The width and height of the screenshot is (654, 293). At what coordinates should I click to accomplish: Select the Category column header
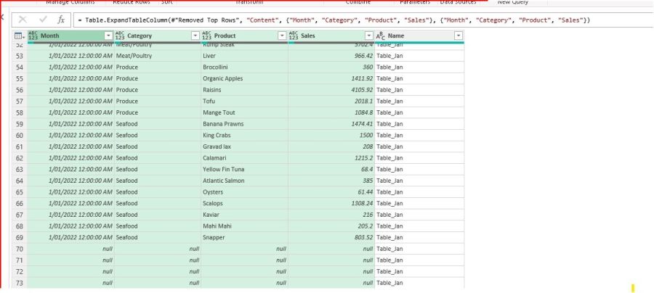click(158, 36)
